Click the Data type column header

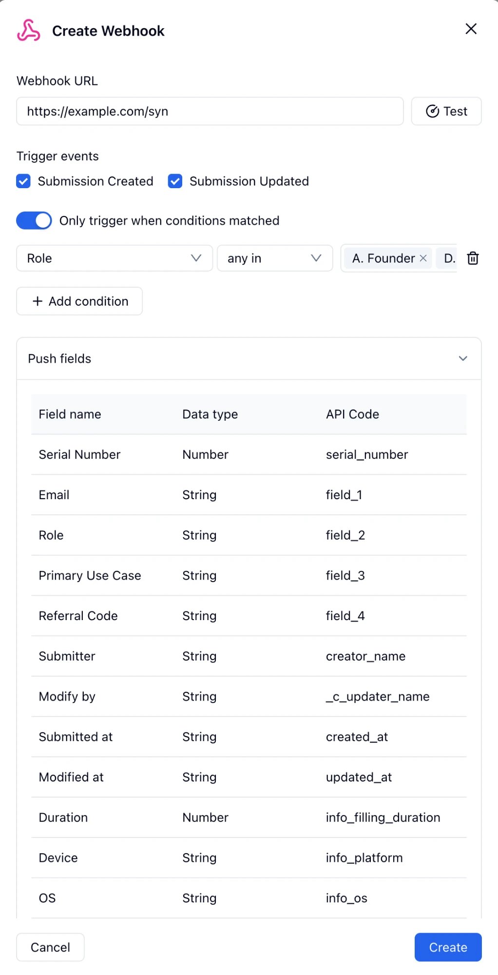[210, 414]
